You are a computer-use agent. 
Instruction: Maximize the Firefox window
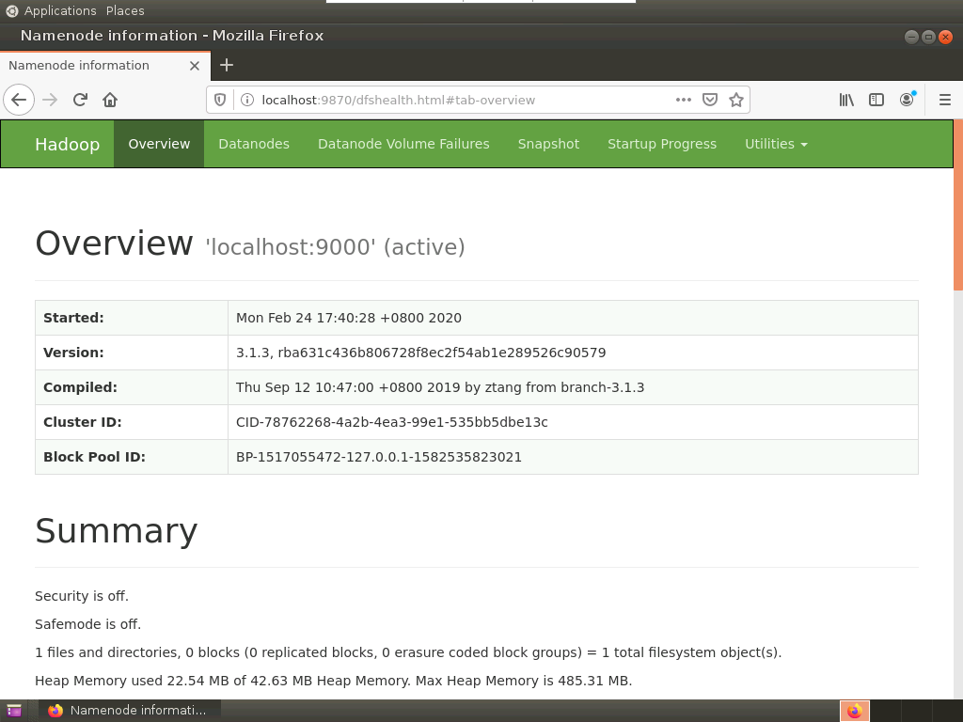coord(928,37)
